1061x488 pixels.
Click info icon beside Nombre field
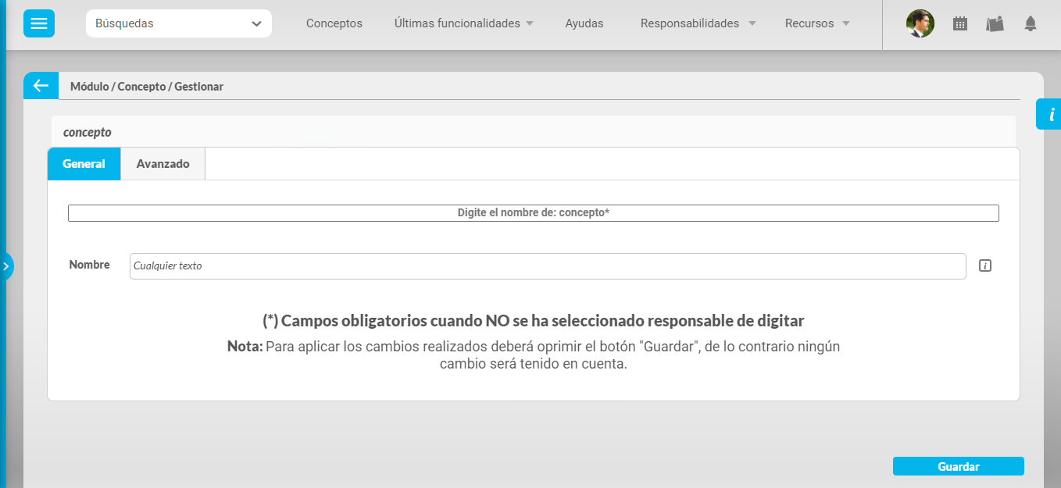[985, 266]
